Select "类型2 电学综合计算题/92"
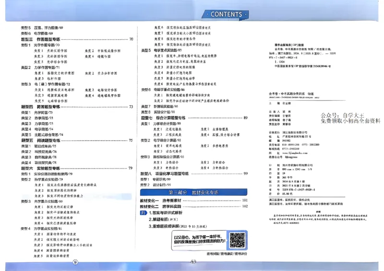Image resolution: width=384 pixels, height=271 pixels. coord(161,140)
